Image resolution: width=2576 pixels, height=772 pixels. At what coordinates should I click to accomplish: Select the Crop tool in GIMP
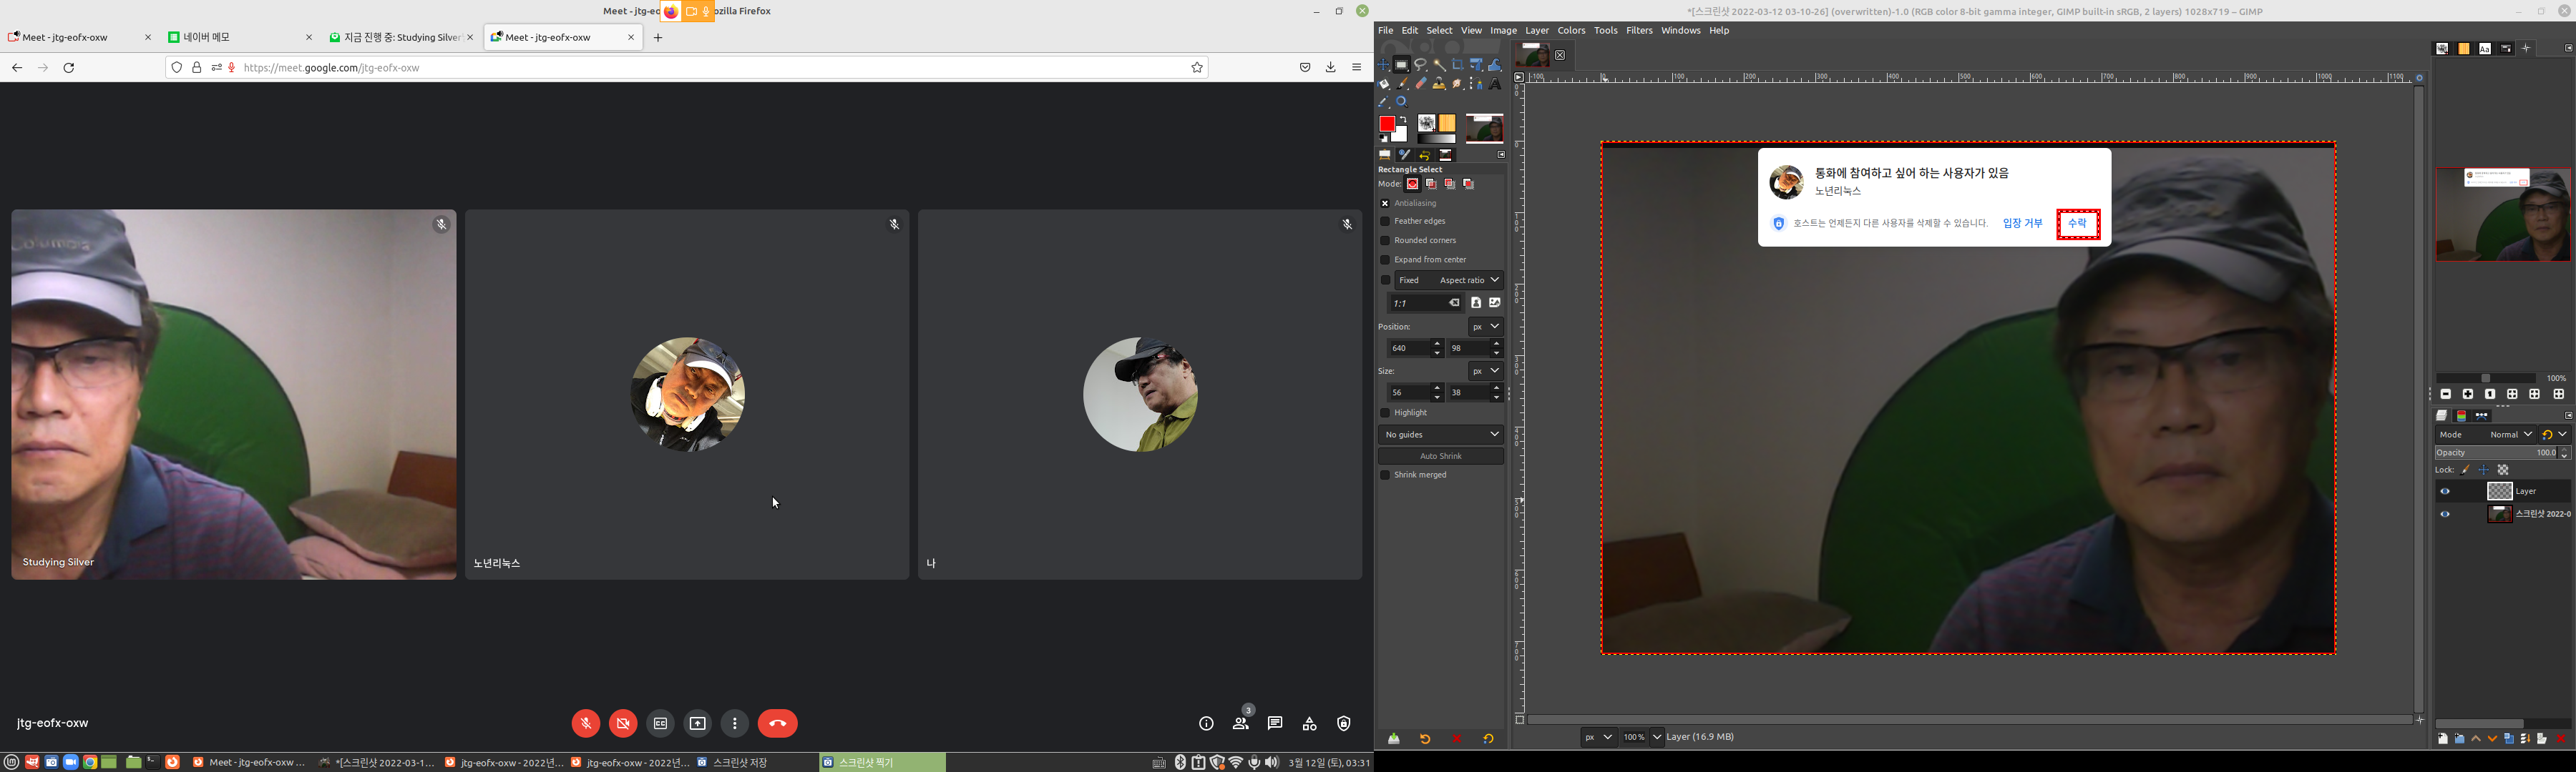pos(1458,65)
